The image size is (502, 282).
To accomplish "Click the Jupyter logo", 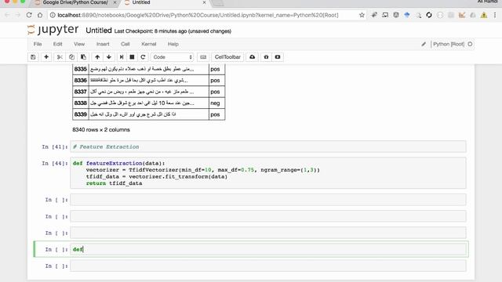I will click(53, 30).
